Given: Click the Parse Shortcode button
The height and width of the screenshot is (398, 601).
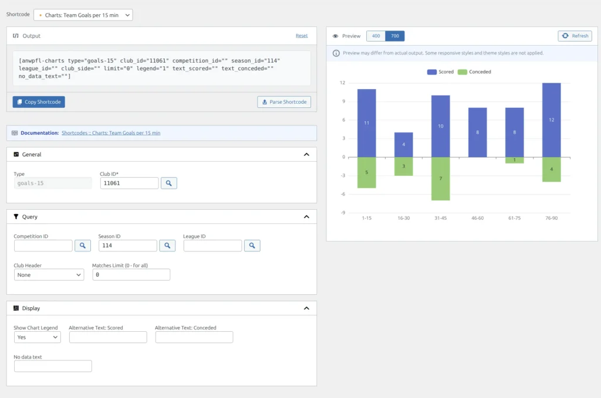Looking at the screenshot, I should [284, 102].
